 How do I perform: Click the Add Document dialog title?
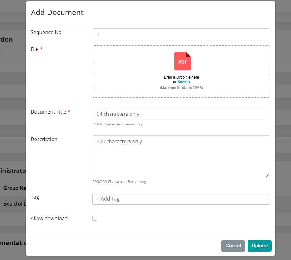pos(57,13)
